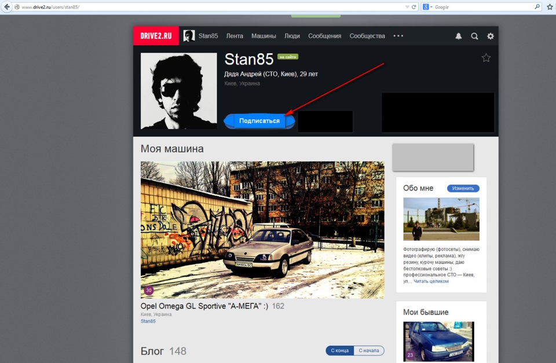556x363 pixels.
Task: Open the Opel Omega graffiti car photo
Action: click(262, 230)
